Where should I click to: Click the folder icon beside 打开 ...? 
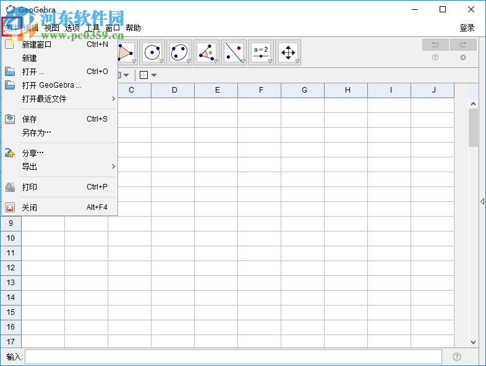coord(10,72)
